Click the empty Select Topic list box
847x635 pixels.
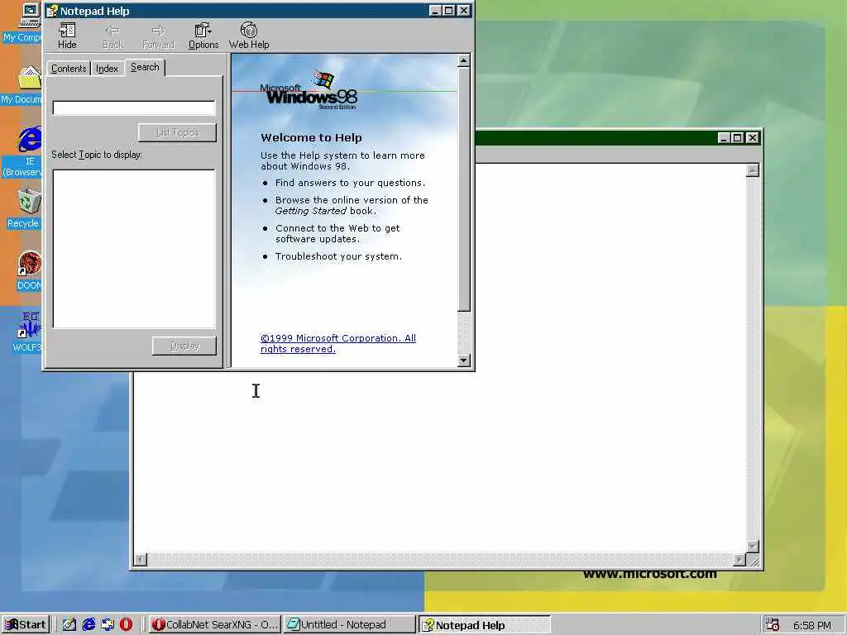coord(134,249)
